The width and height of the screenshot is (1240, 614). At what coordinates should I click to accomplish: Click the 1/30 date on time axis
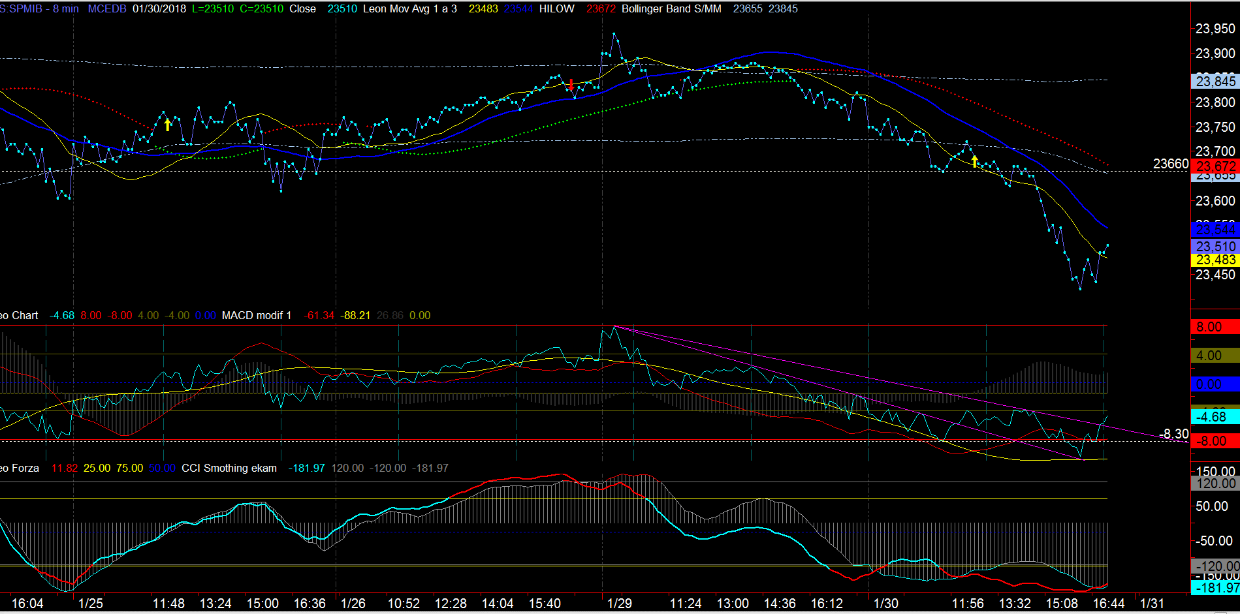[885, 604]
